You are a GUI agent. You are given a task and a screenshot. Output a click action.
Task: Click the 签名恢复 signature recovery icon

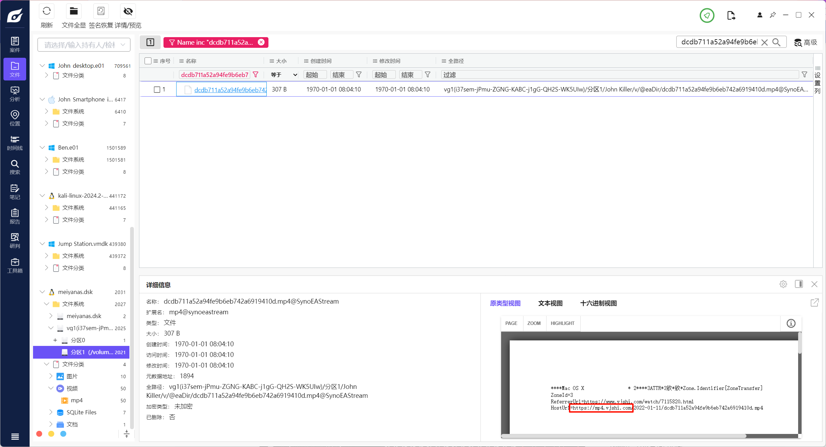[x=101, y=11]
